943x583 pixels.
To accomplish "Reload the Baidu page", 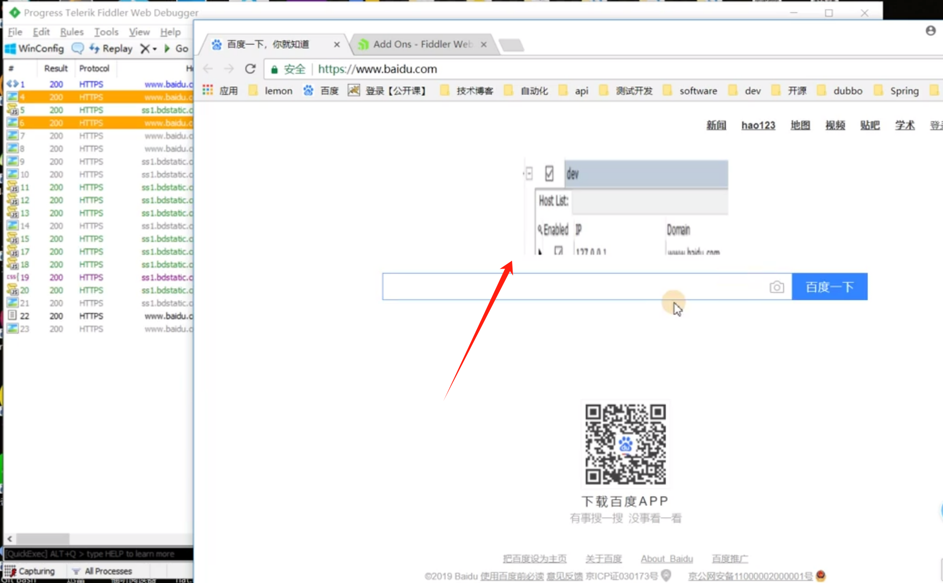I will 250,69.
